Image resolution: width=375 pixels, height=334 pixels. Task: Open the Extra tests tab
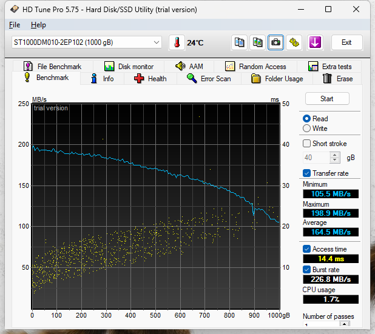(x=329, y=67)
